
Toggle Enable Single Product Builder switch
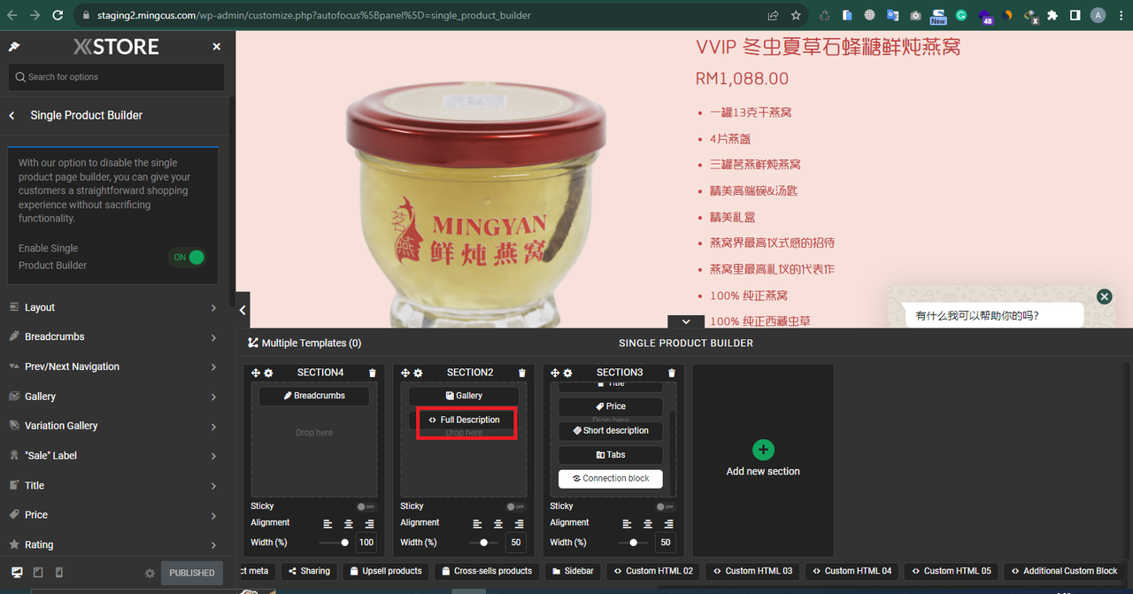[188, 258]
